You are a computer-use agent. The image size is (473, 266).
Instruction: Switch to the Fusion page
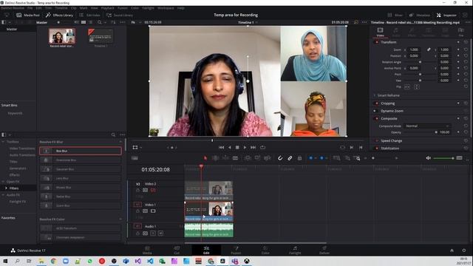236,250
